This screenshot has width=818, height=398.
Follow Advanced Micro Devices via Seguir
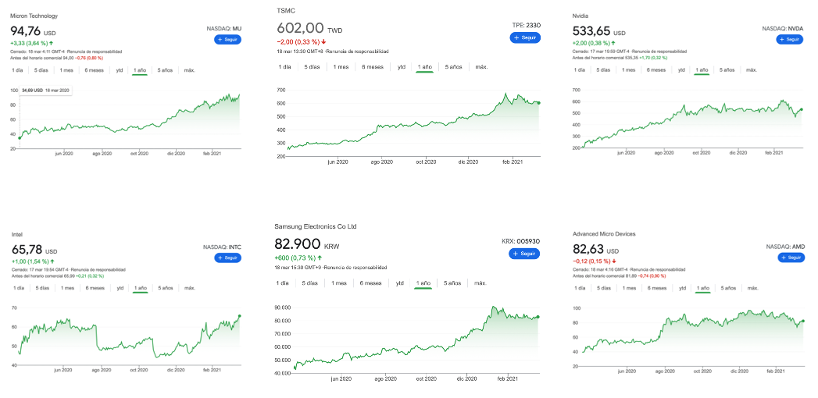pos(791,258)
